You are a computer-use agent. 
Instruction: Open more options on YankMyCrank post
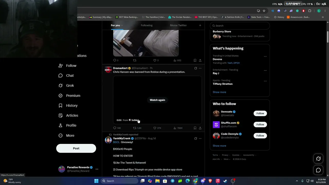(x=200, y=138)
